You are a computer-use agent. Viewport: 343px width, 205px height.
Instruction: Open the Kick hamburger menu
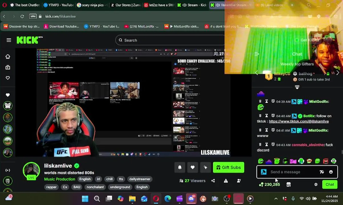9,40
